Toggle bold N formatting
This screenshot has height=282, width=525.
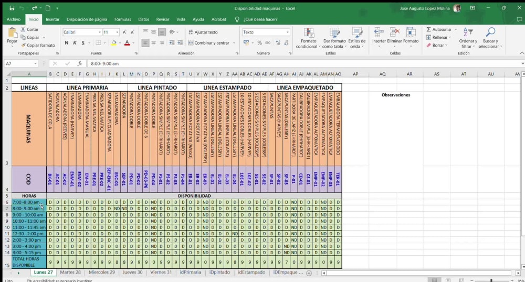[x=66, y=43]
